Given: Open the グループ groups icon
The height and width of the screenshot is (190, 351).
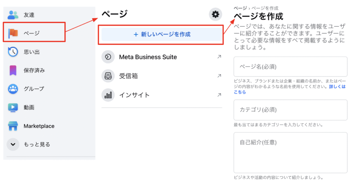Looking at the screenshot, I should click(13, 89).
